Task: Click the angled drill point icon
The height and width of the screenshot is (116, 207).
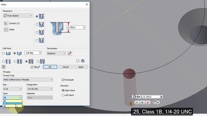Action: click(x=19, y=53)
